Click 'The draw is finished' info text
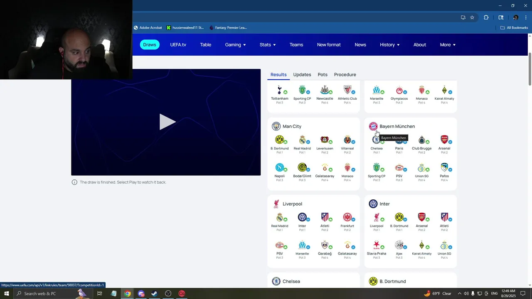This screenshot has height=299, width=532. [x=123, y=182]
